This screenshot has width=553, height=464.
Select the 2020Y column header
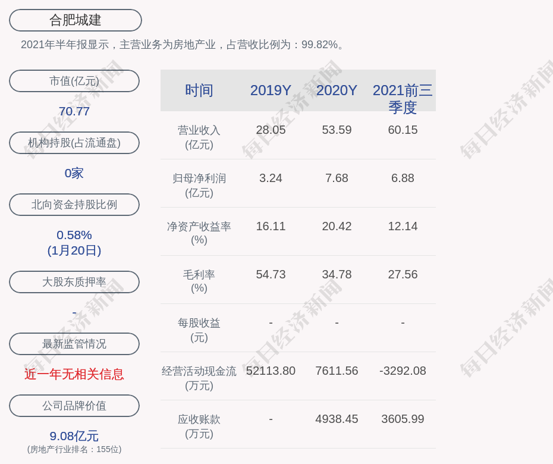(x=337, y=90)
